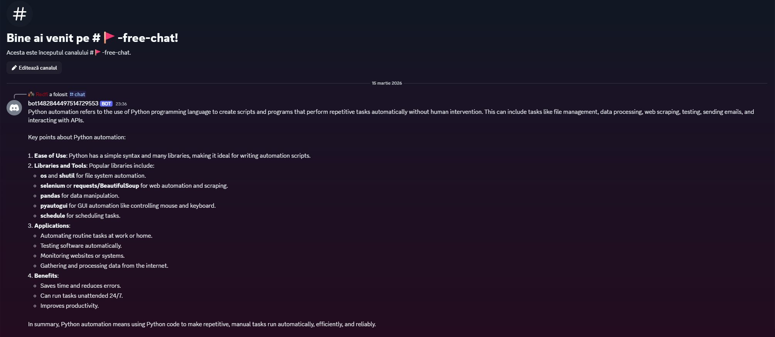Click the slash command icon beside chat
Screen dimensions: 775x337
(x=72, y=94)
